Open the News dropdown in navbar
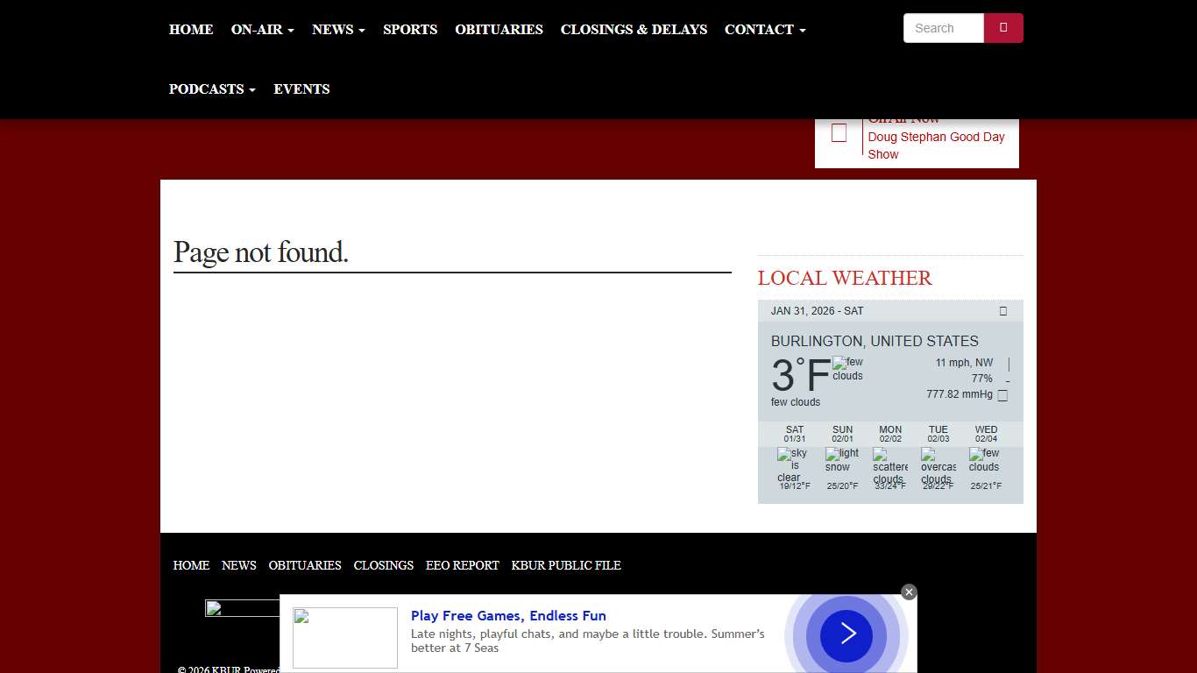1197x673 pixels. [x=338, y=30]
